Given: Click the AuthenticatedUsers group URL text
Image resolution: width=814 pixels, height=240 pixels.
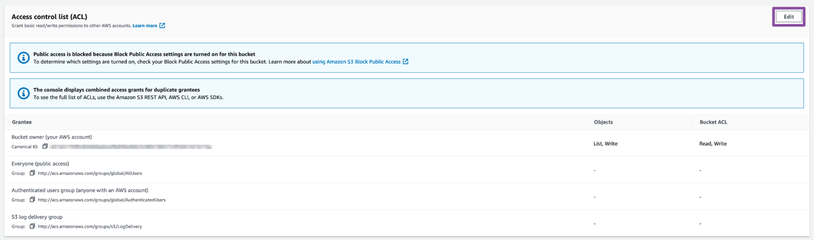Looking at the screenshot, I should 102,200.
